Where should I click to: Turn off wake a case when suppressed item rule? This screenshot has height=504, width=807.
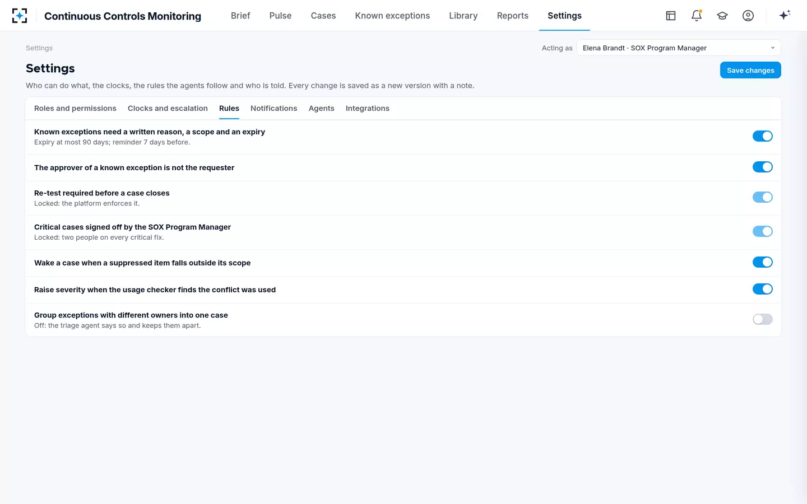click(763, 262)
